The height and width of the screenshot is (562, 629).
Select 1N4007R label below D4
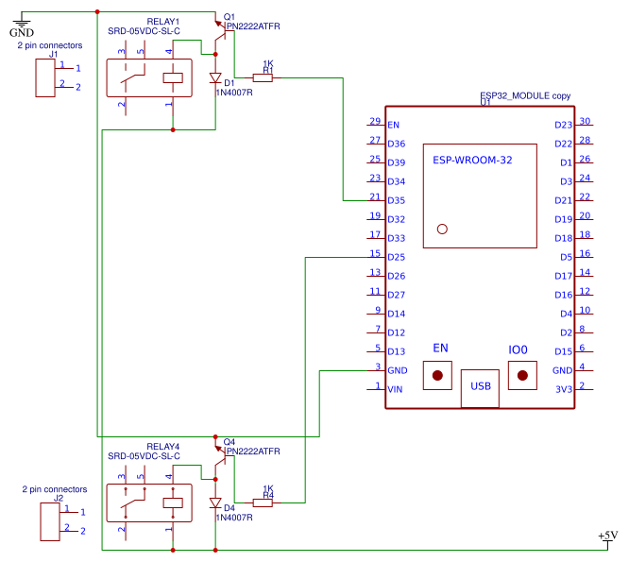[x=234, y=518]
